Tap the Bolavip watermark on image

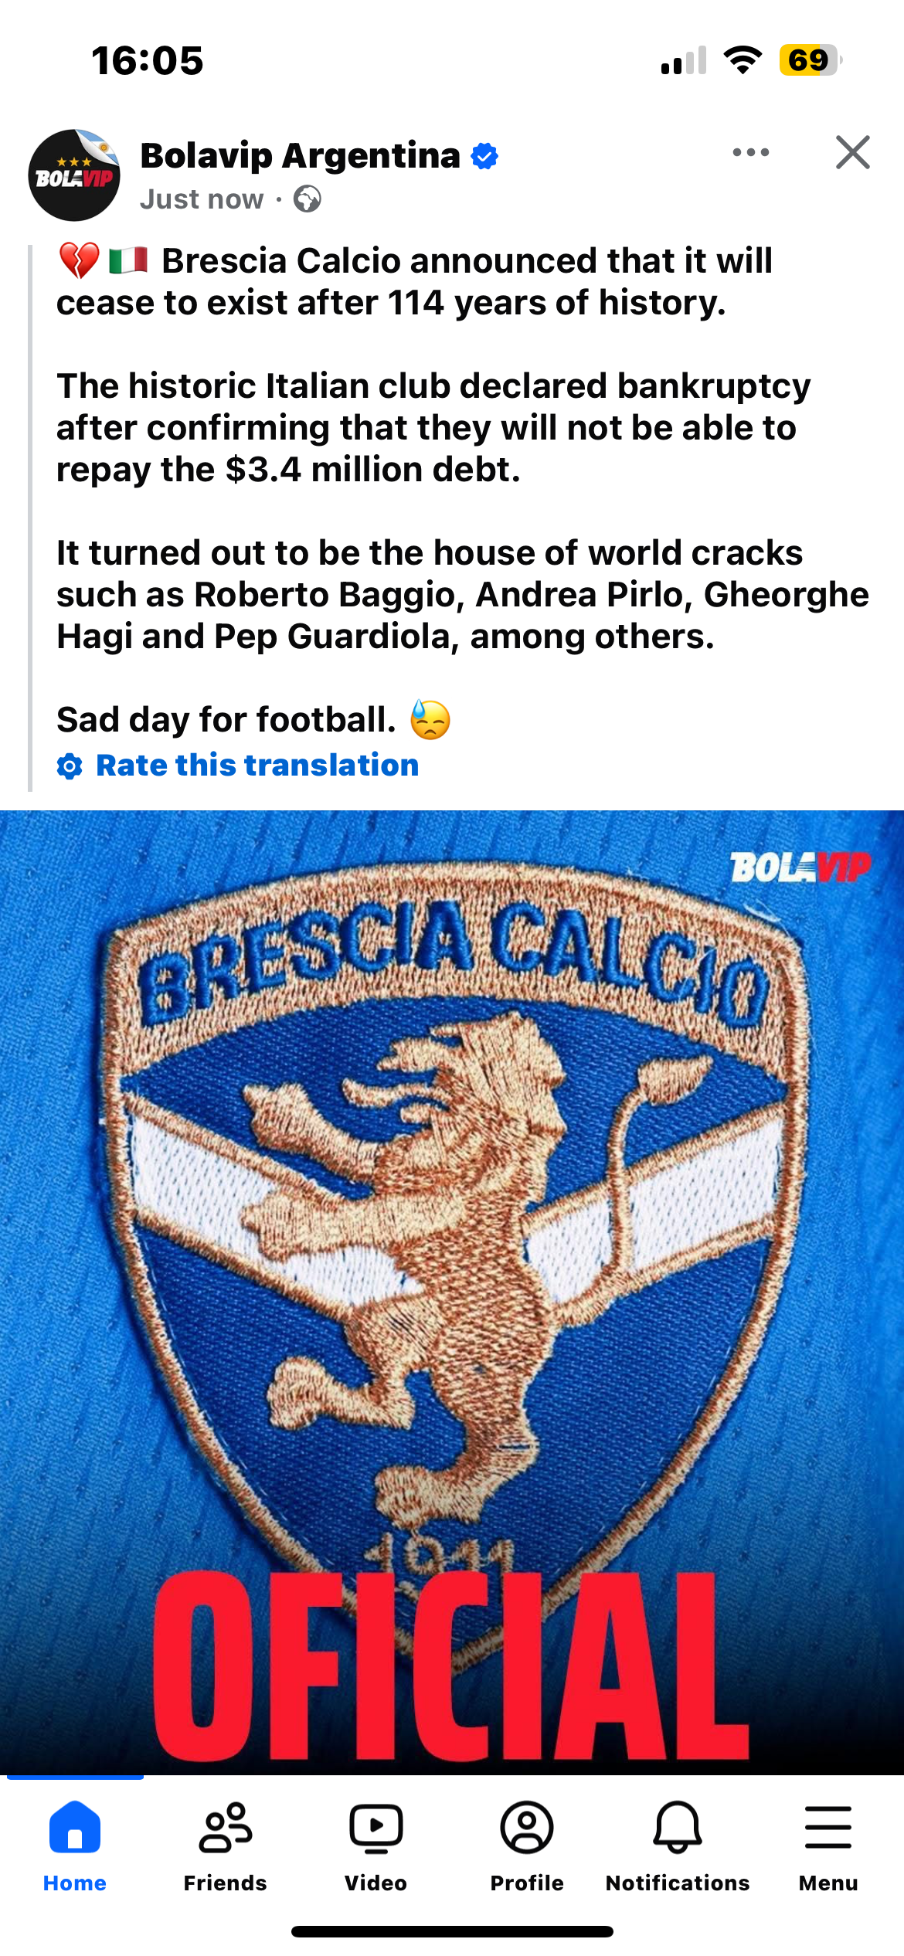(800, 867)
